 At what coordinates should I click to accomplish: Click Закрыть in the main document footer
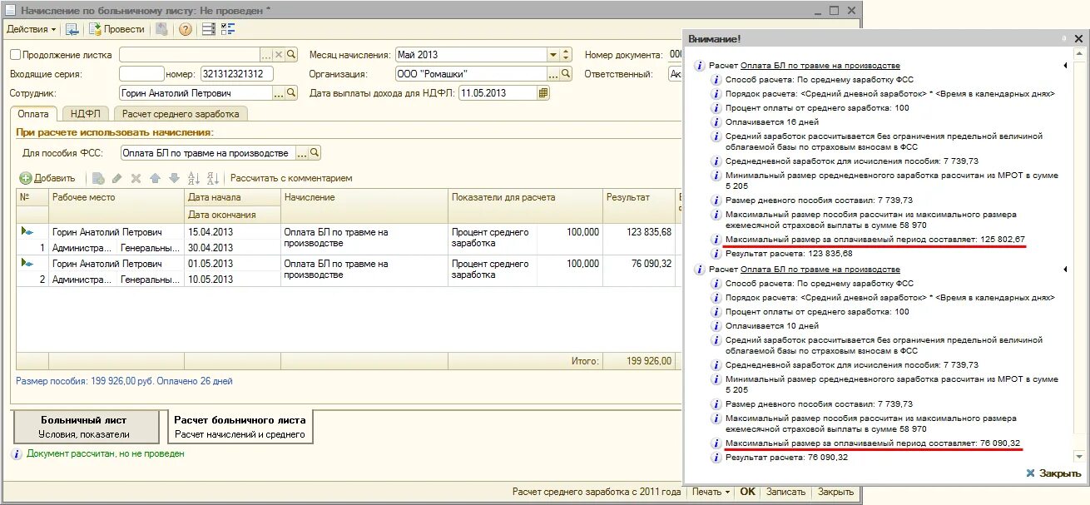[835, 492]
